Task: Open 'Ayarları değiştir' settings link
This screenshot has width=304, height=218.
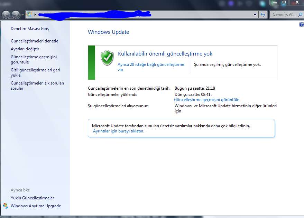Action: [x=25, y=49]
